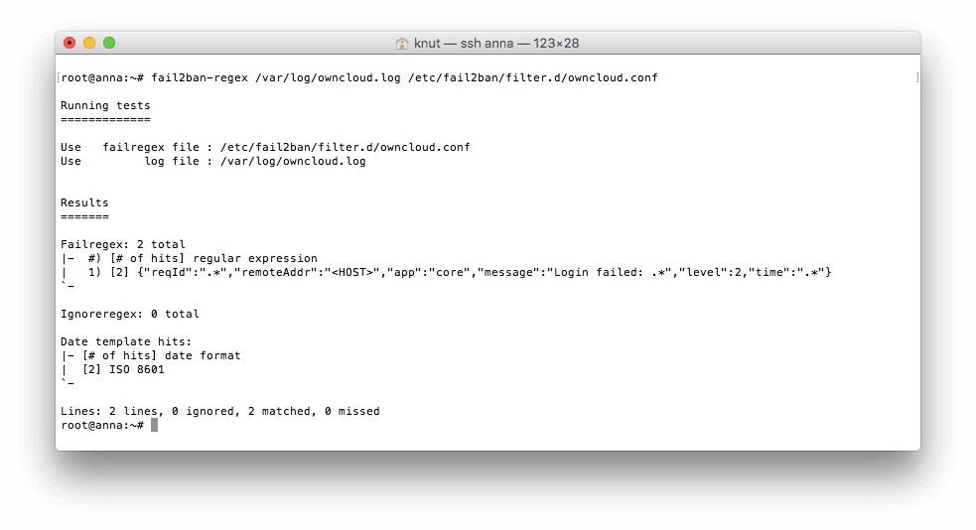
Task: Click the failregex file path line
Action: 265,148
